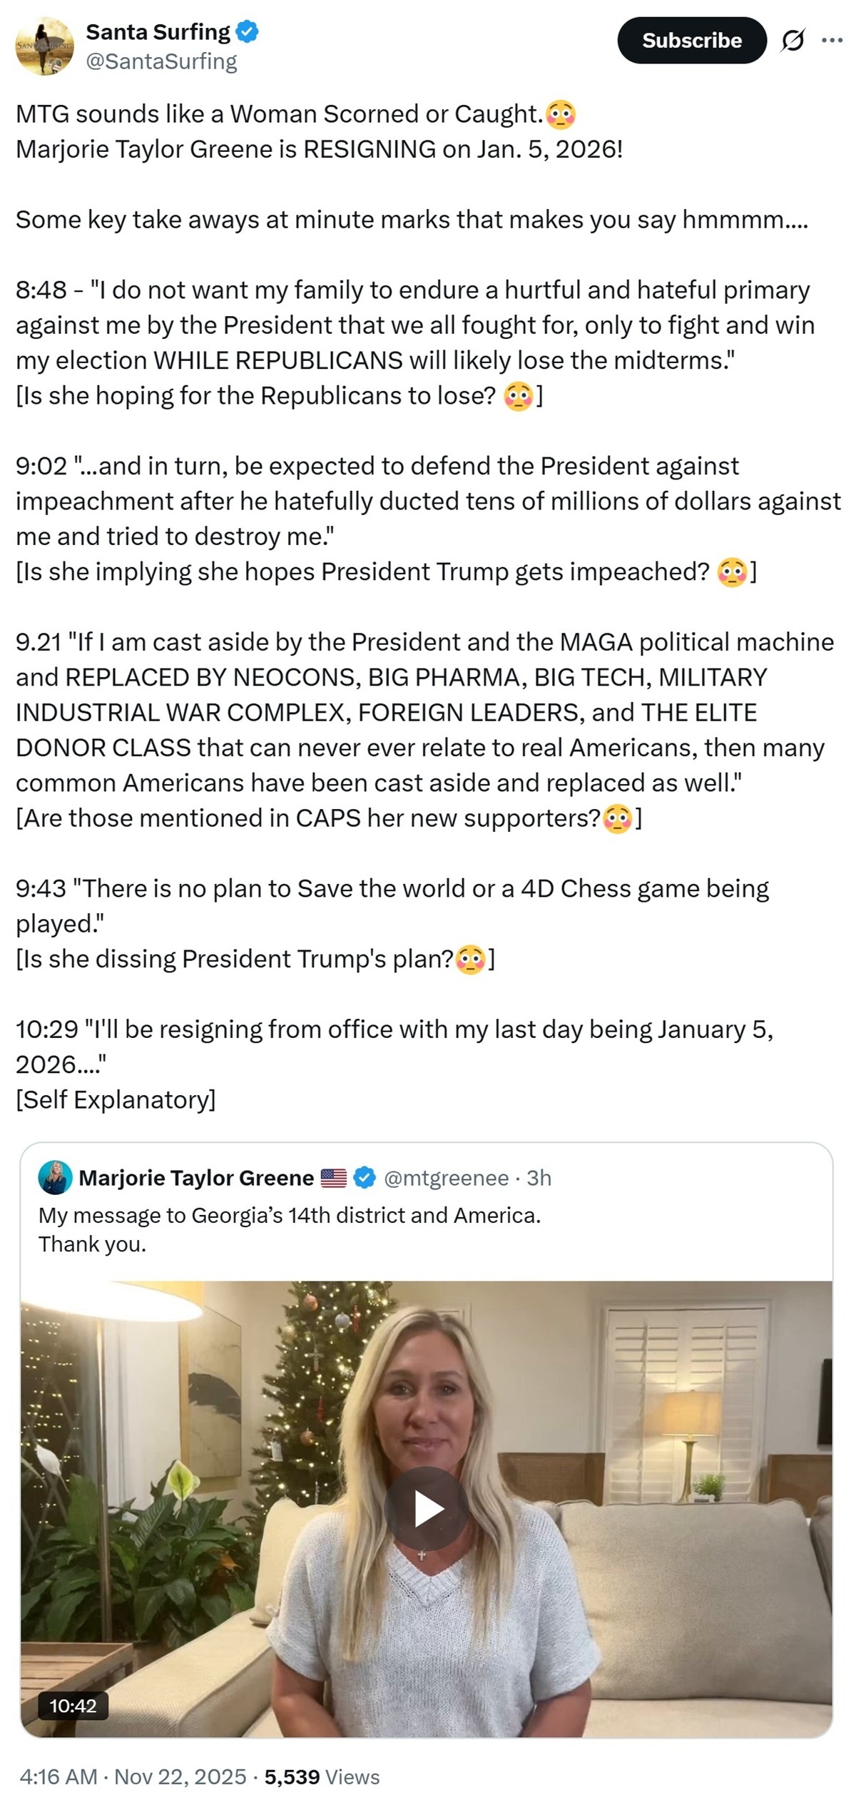This screenshot has width=856, height=1800.
Task: Click the 4:16 AM Nov 22, 2025 timestamp
Action: (133, 1776)
